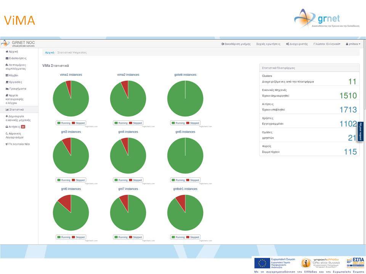Open Δημιουργία εικονικής μηχανής
This screenshot has height=274, width=366.
click(x=18, y=118)
